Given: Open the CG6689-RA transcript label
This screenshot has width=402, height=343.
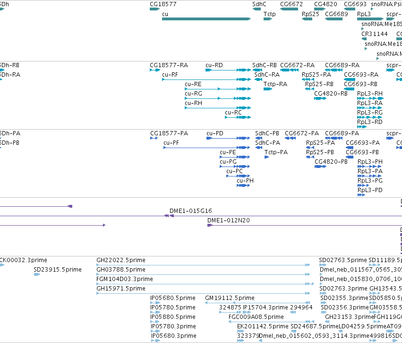Looking at the screenshot, I should [x=342, y=65].
